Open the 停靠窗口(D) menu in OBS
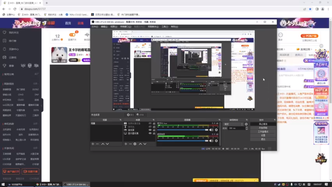Image resolution: width=332 pixels, height=187 pixels. tap(126, 27)
